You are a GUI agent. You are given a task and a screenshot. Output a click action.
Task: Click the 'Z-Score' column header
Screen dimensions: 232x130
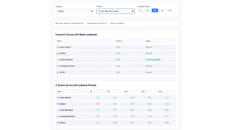coord(118,41)
